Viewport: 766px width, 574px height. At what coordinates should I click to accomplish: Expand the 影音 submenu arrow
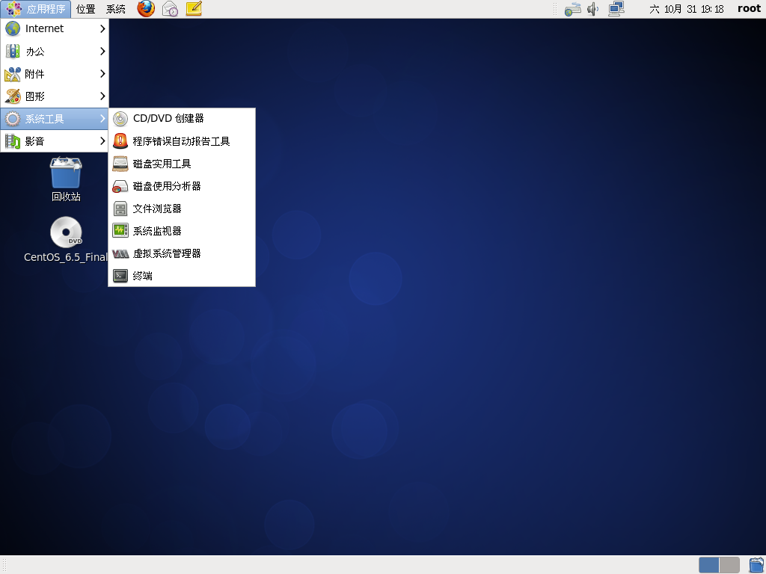(102, 141)
